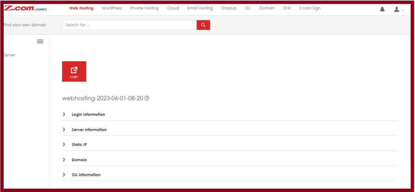Expand the Static IP chevron
The height and width of the screenshot is (192, 415).
[x=64, y=144]
